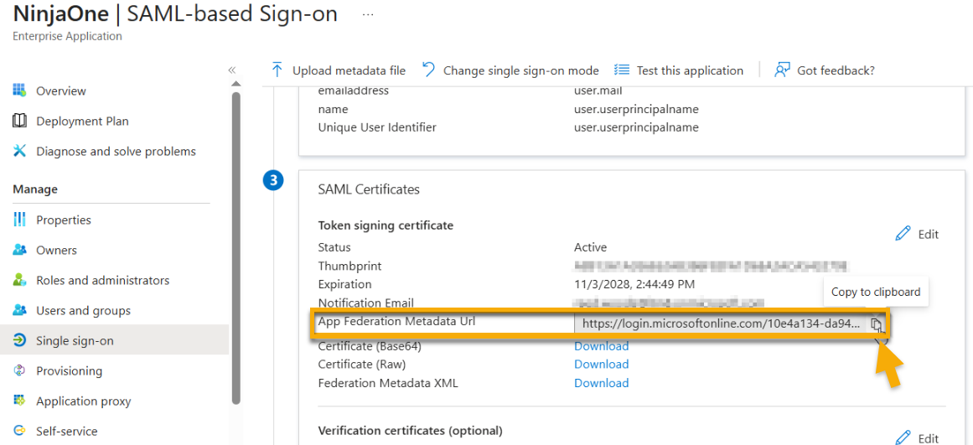Screen dimensions: 973x445
Task: Collapse the left navigation sidebar
Action: [x=232, y=70]
